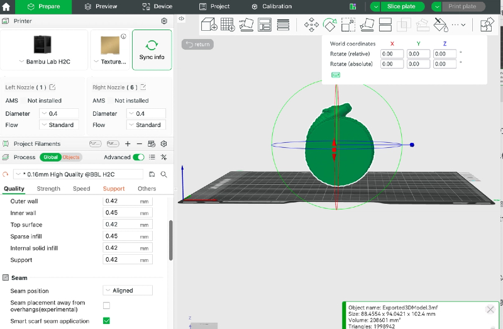503x329 pixels.
Task: Switch to the Preview tab
Action: coord(101,6)
